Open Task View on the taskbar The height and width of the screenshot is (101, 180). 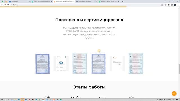pyautogui.click(x=8, y=100)
